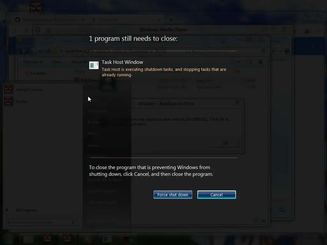Click OK in dimmed cmd.exe error dialog
Image resolution: width=327 pixels, height=245 pixels.
coord(225,143)
